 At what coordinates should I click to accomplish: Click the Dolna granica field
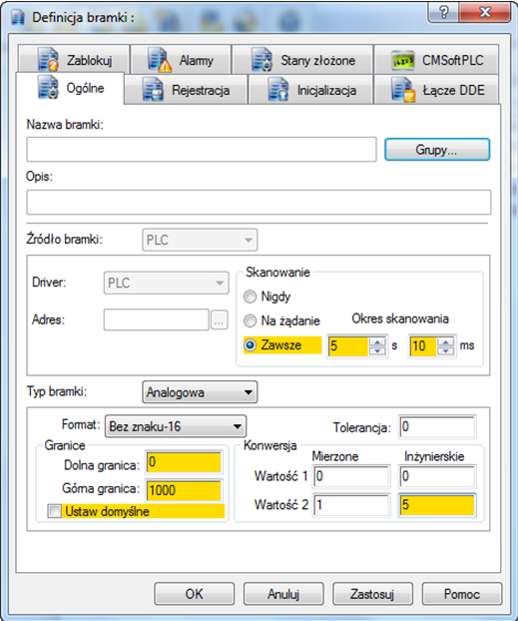click(185, 462)
